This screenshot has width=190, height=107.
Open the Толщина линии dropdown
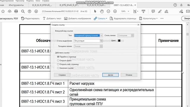coord(88,46)
